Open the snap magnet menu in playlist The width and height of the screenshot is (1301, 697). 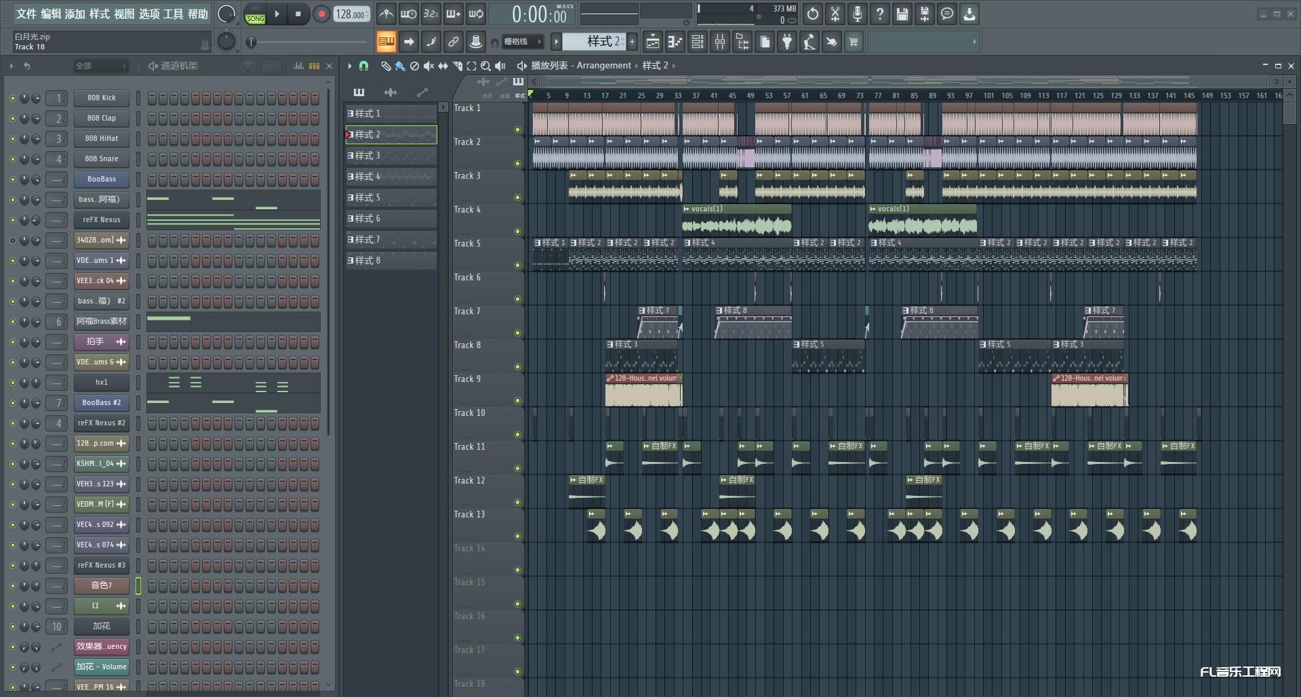364,66
